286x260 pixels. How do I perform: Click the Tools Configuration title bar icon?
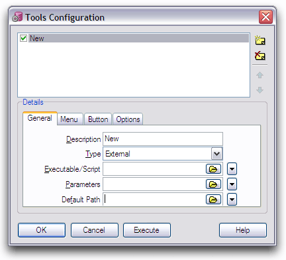[17, 17]
